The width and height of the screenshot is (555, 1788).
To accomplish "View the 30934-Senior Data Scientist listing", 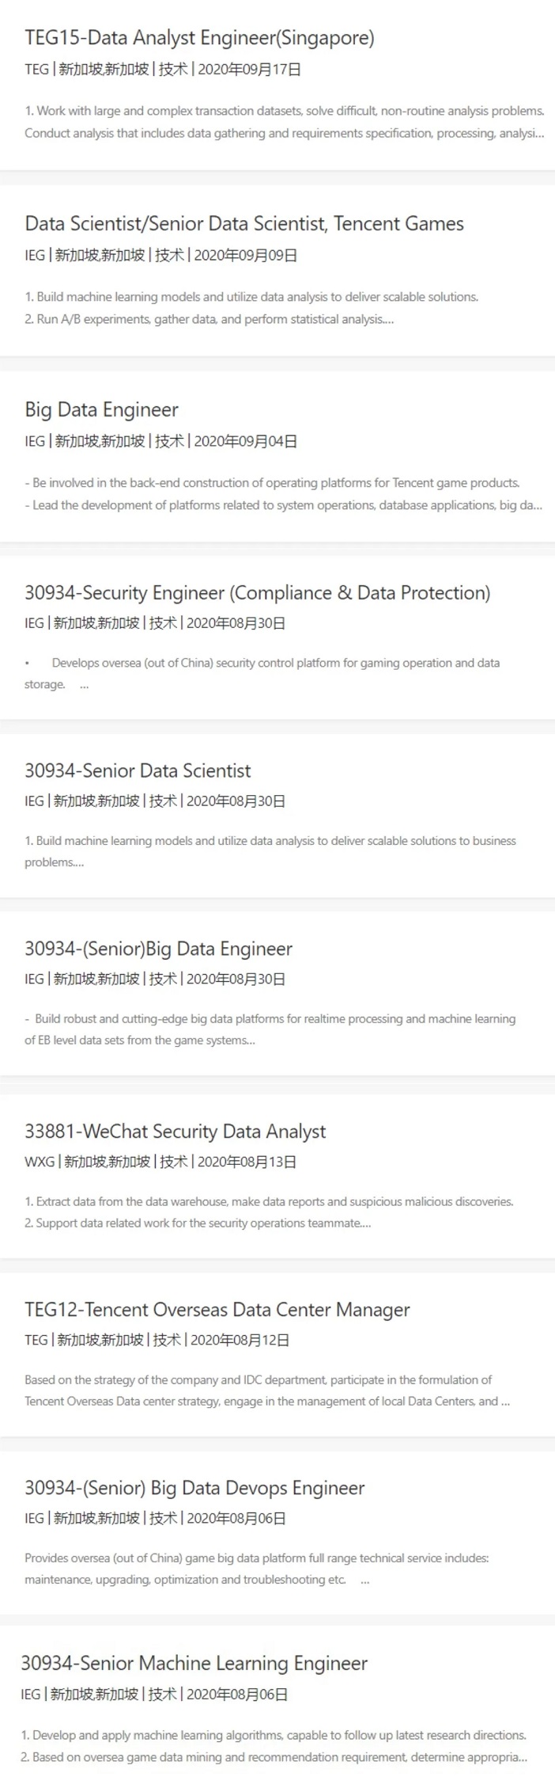I will click(x=138, y=770).
